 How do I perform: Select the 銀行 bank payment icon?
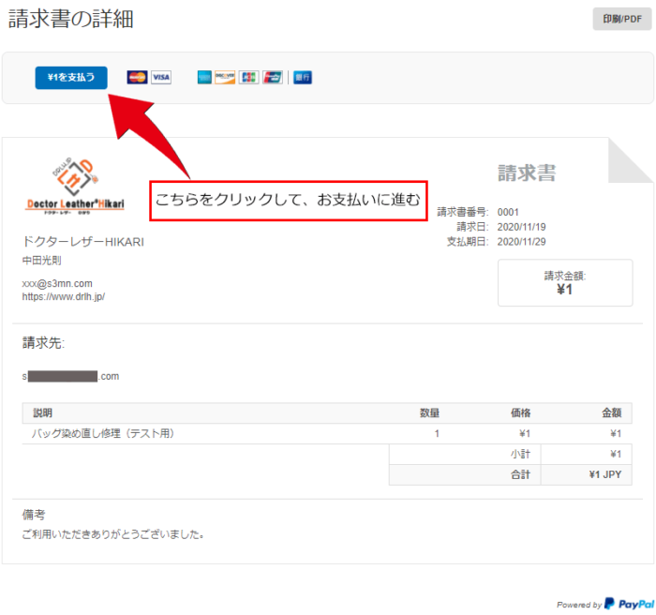303,78
